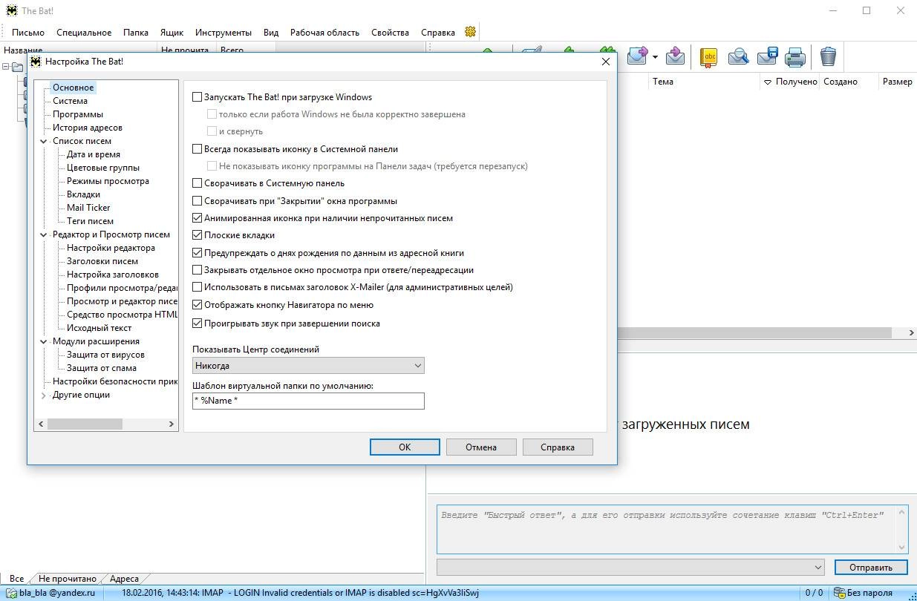Viewport: 917px width, 601px height.
Task: Switch to the Все tab
Action: [x=16, y=579]
